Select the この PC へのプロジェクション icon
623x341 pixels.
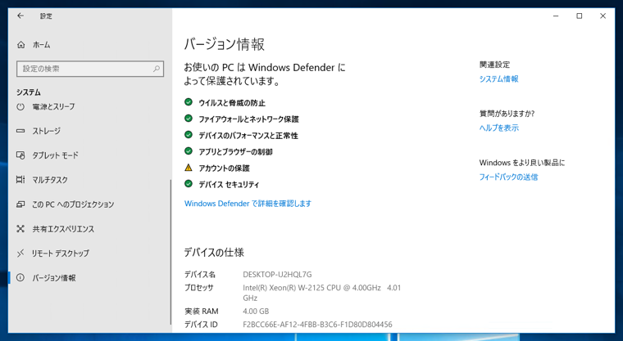click(20, 204)
